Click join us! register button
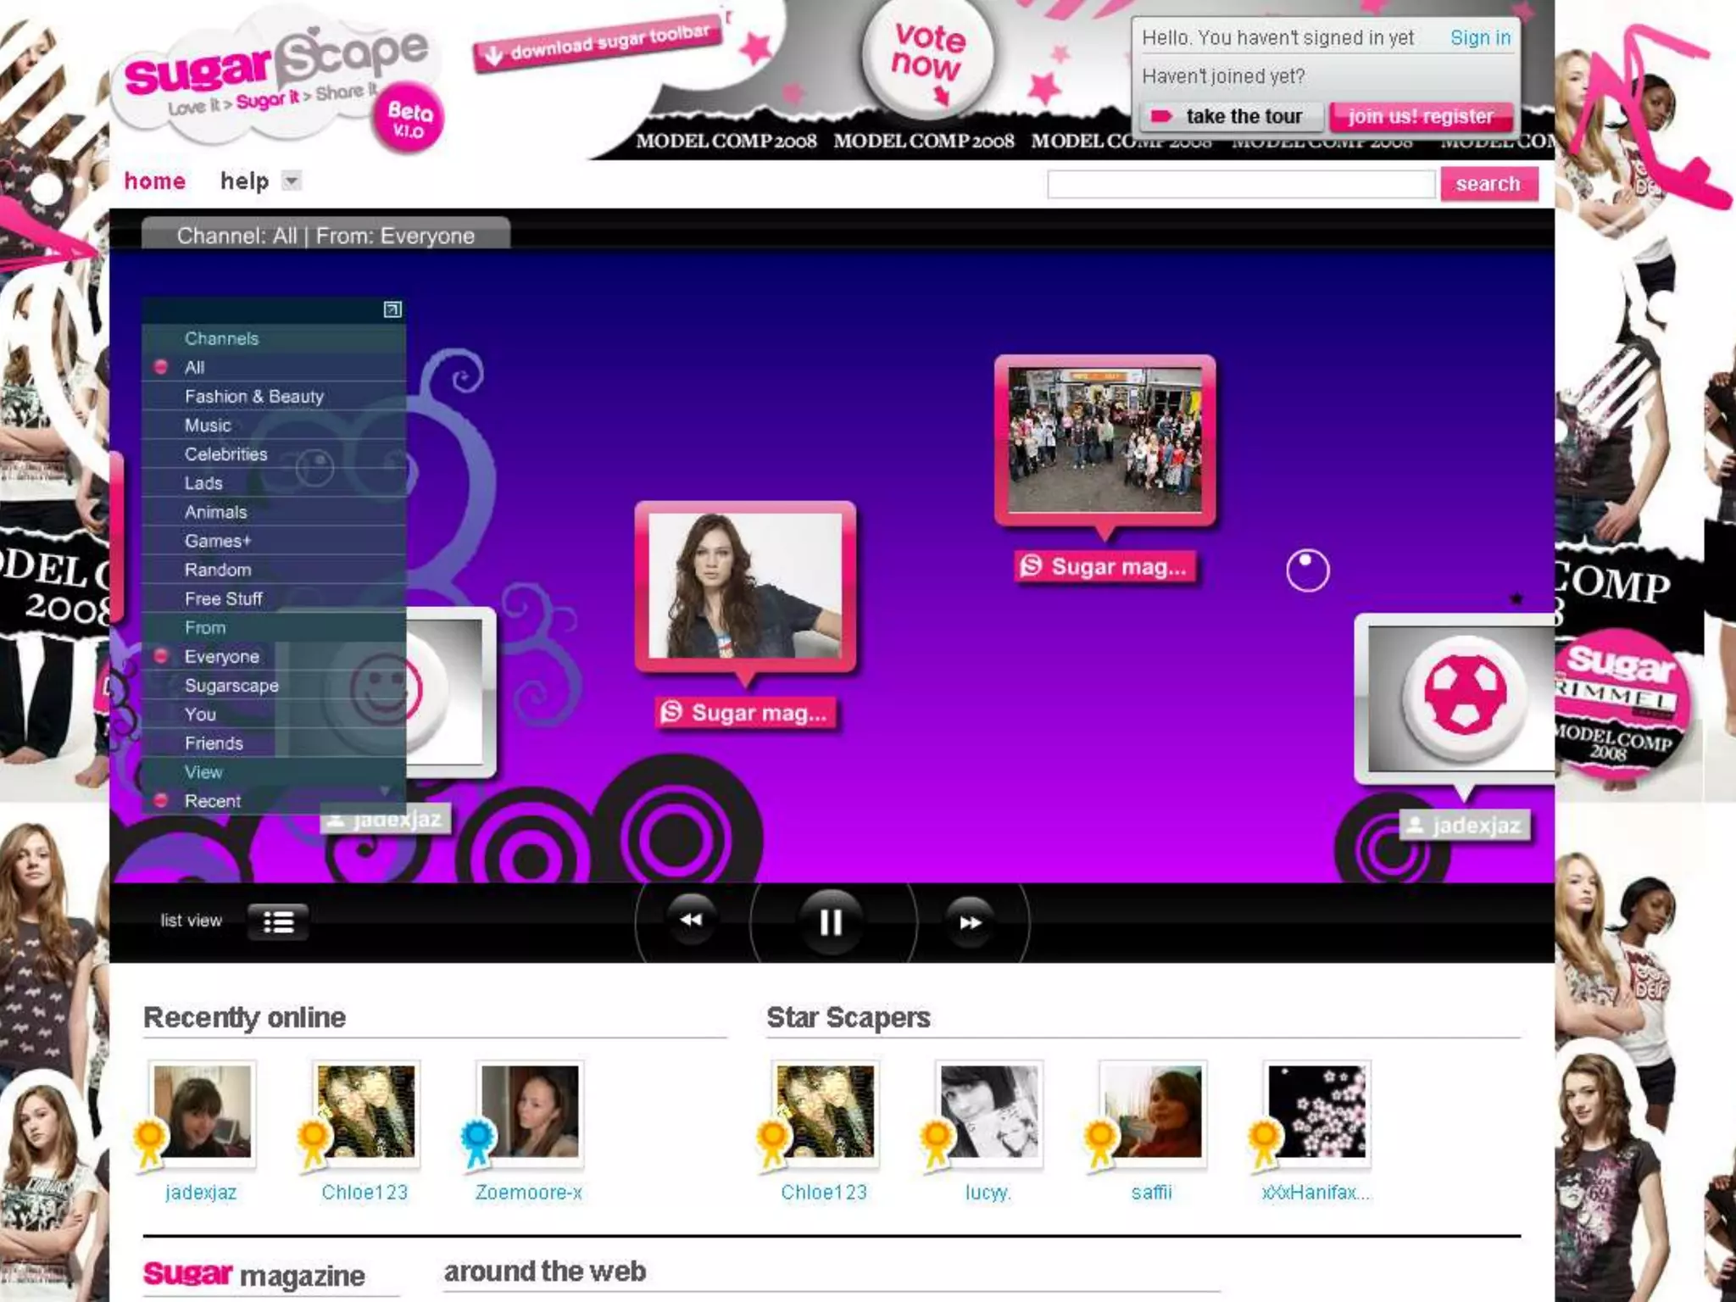1736x1302 pixels. pyautogui.click(x=1421, y=116)
